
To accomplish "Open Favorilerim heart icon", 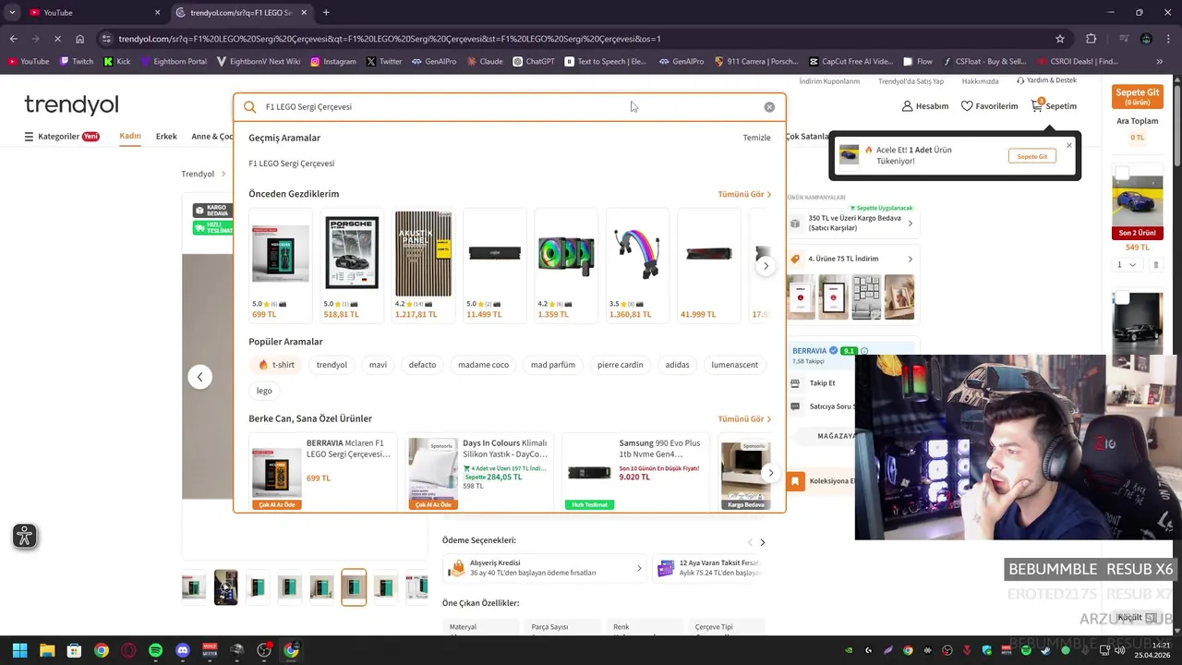I will [989, 106].
